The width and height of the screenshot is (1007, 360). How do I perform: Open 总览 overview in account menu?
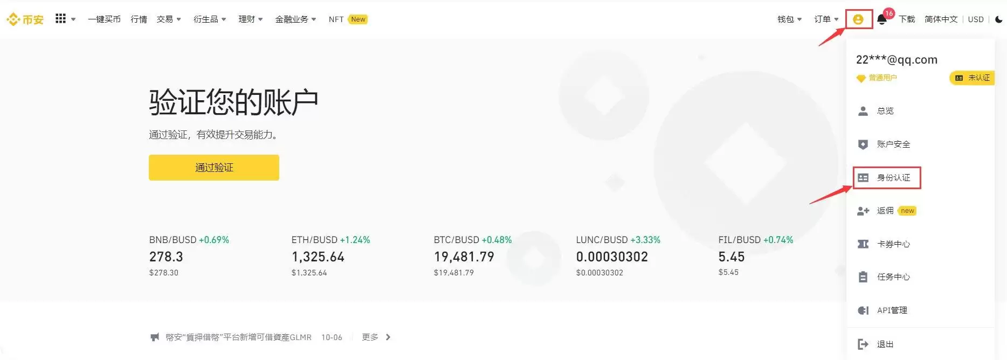click(885, 111)
